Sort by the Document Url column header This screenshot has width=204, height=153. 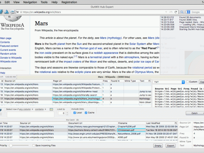[92, 123]
